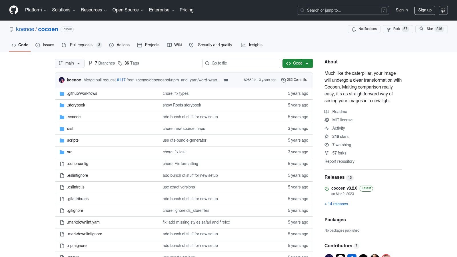Open the commit history clock icon
This screenshot has height=257, width=457.
(x=283, y=80)
